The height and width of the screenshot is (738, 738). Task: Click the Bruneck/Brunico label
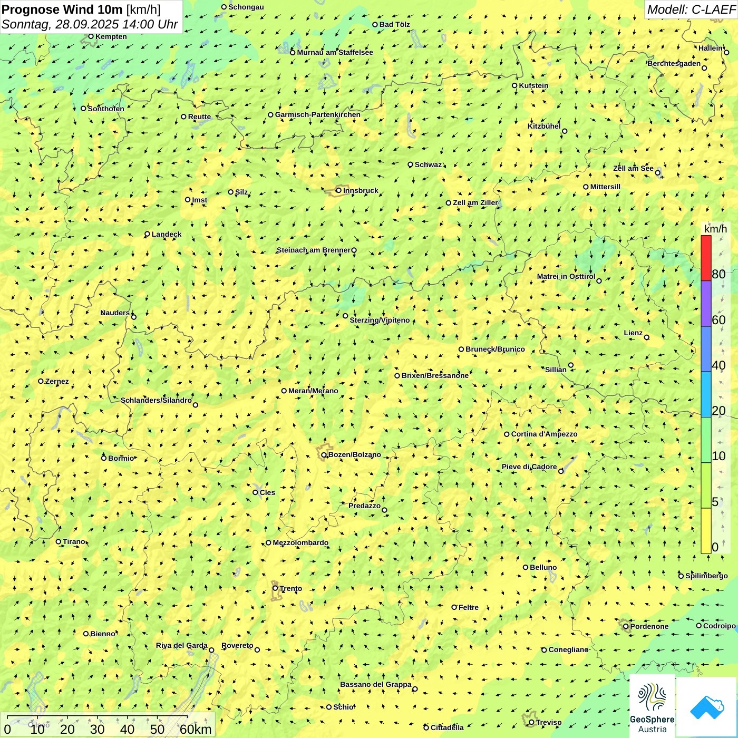pos(495,349)
